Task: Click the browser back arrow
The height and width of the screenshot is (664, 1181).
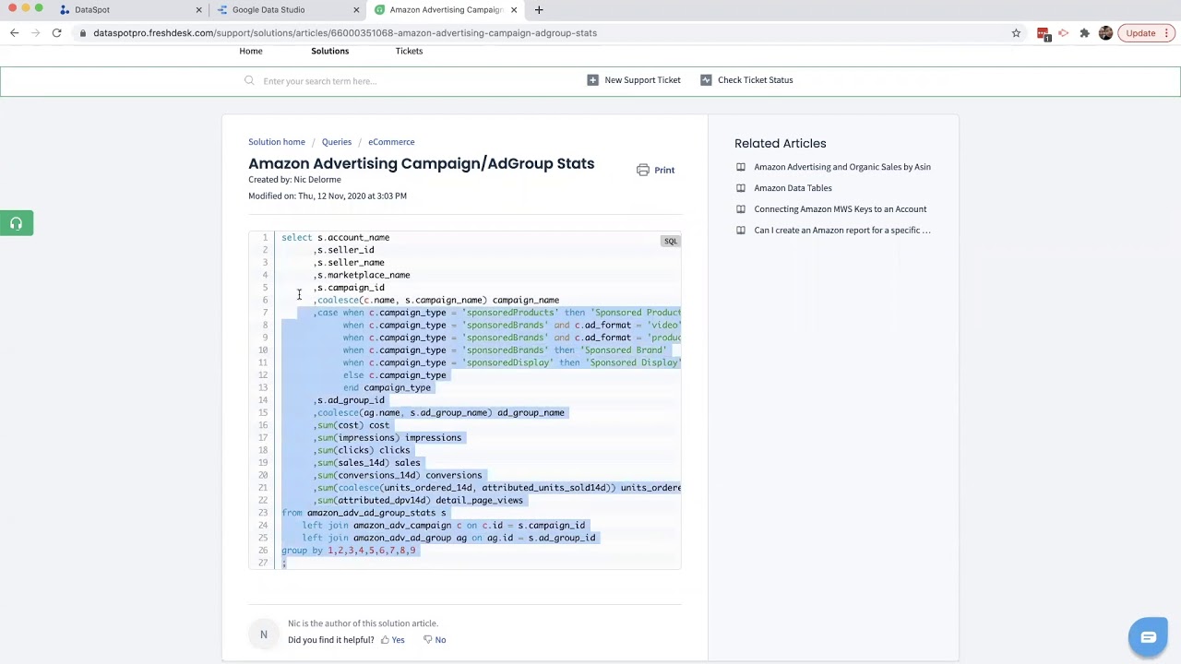Action: (14, 33)
